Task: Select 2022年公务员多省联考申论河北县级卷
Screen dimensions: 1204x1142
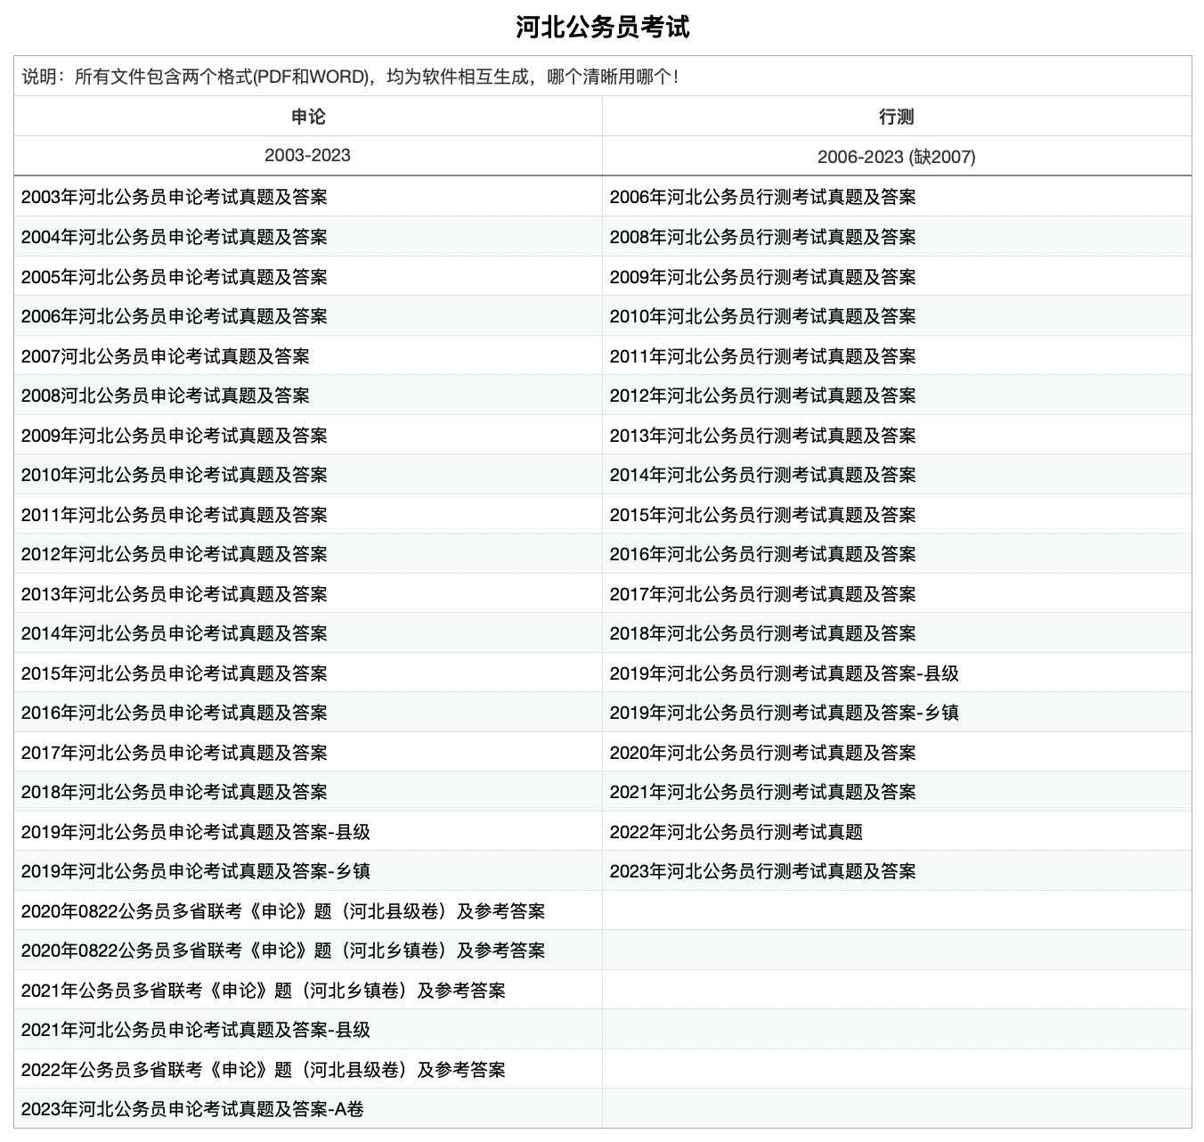Action: pyautogui.click(x=263, y=1070)
